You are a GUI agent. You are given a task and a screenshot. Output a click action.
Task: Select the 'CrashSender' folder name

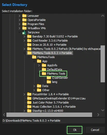tap(60, 78)
